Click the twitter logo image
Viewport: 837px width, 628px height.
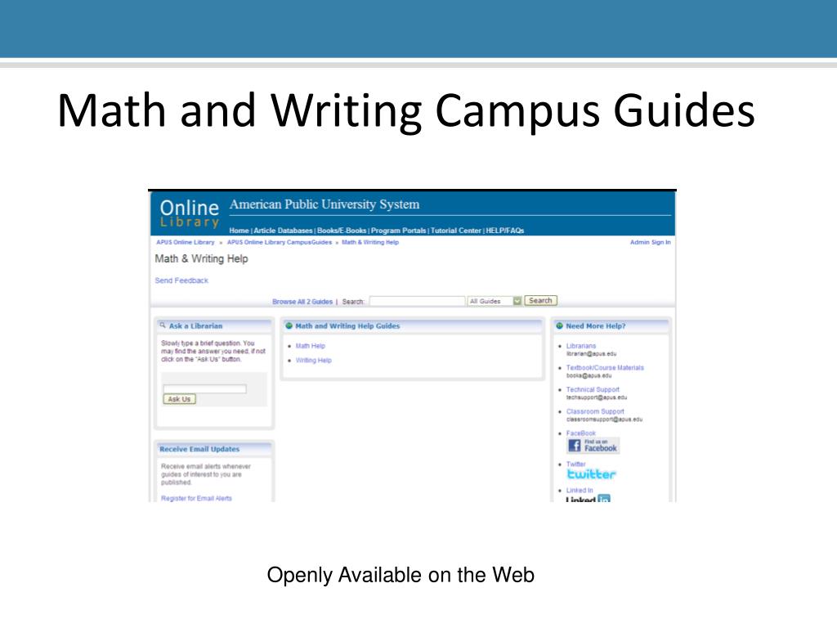591,474
